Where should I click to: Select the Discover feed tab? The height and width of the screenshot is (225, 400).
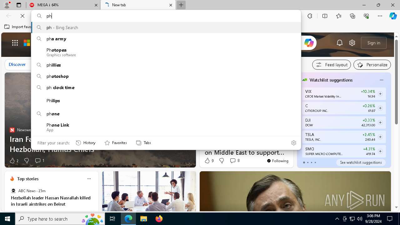click(17, 64)
